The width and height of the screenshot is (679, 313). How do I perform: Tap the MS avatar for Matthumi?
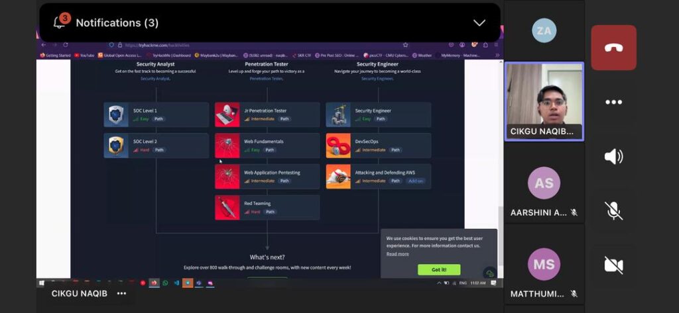(x=544, y=265)
